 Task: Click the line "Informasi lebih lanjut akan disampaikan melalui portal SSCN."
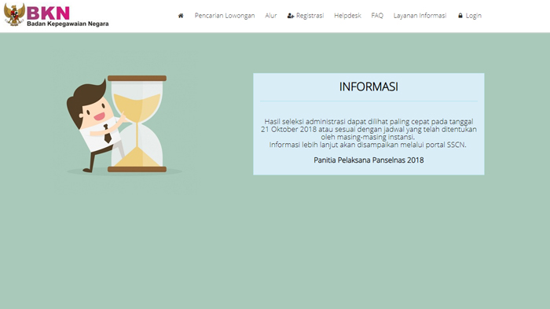[x=368, y=145]
